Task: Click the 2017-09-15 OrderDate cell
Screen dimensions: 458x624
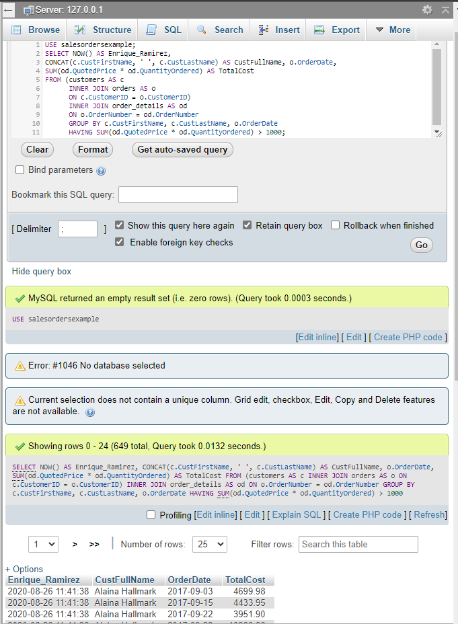Action: (190, 603)
